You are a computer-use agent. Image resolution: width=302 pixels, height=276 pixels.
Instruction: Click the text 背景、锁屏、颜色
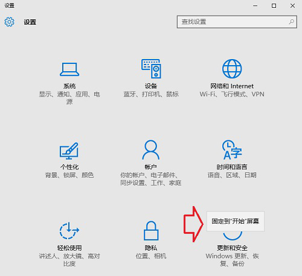tap(69, 175)
